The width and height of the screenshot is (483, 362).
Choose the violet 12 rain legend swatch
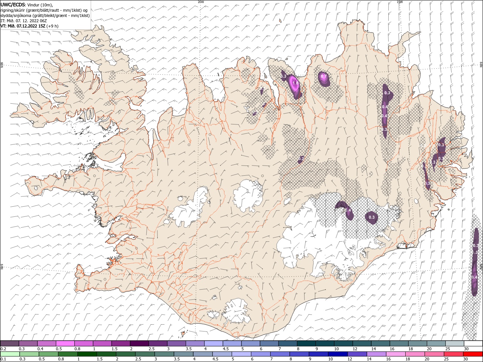357,354
